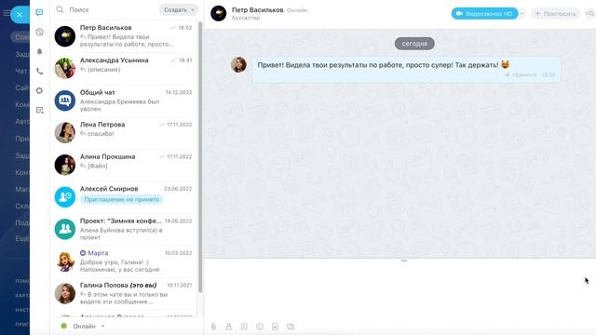This screenshot has width=596, height=335.
Task: Open chat with Александра Усынина
Action: coord(124,68)
